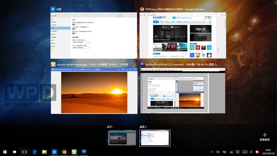The height and width of the screenshot is (156, 277).
Task: Click the Photoshop taskbar icon
Action: [84, 152]
